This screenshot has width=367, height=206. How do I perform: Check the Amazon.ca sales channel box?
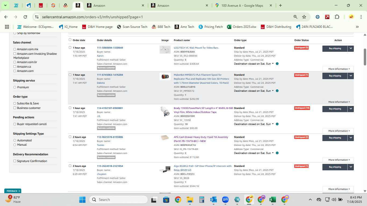(x=15, y=67)
